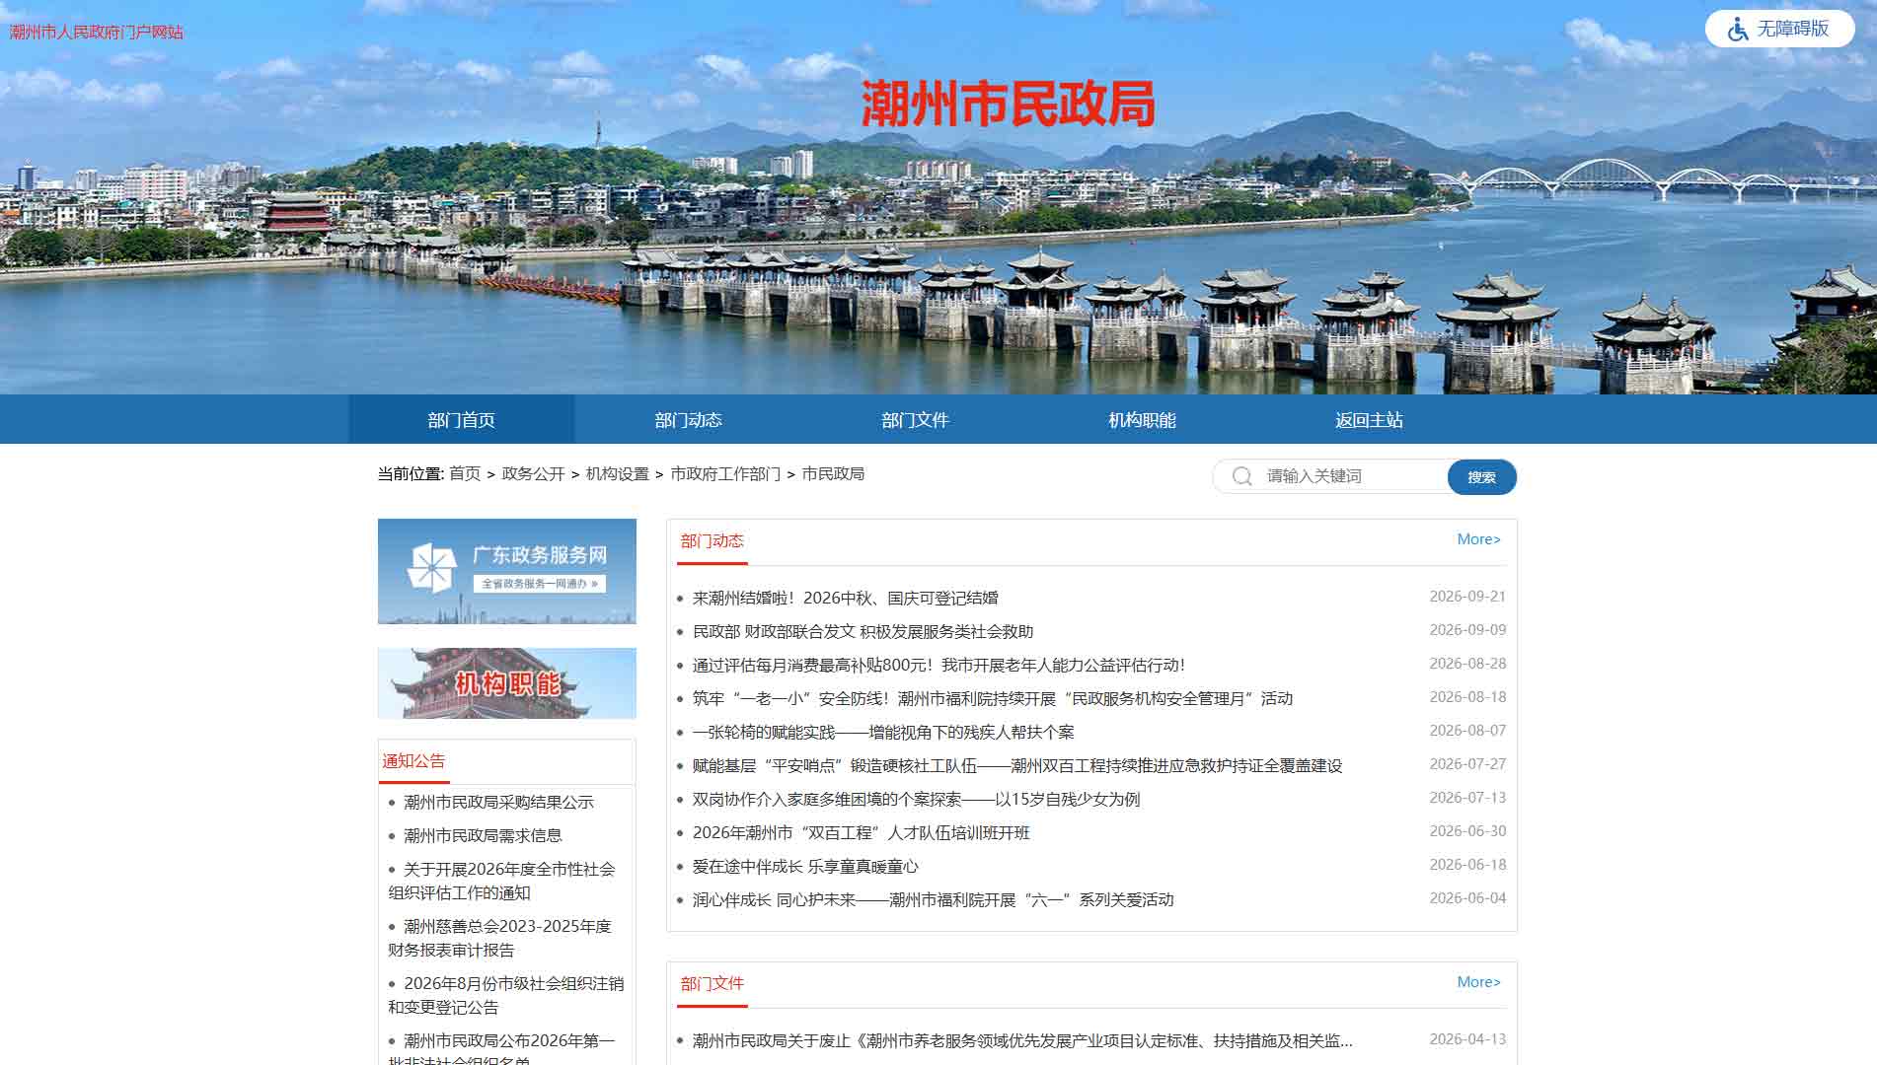
Task: Open article 来潮州结婚啦！2026中秋、国庆可登记结婚
Action: coord(846,598)
